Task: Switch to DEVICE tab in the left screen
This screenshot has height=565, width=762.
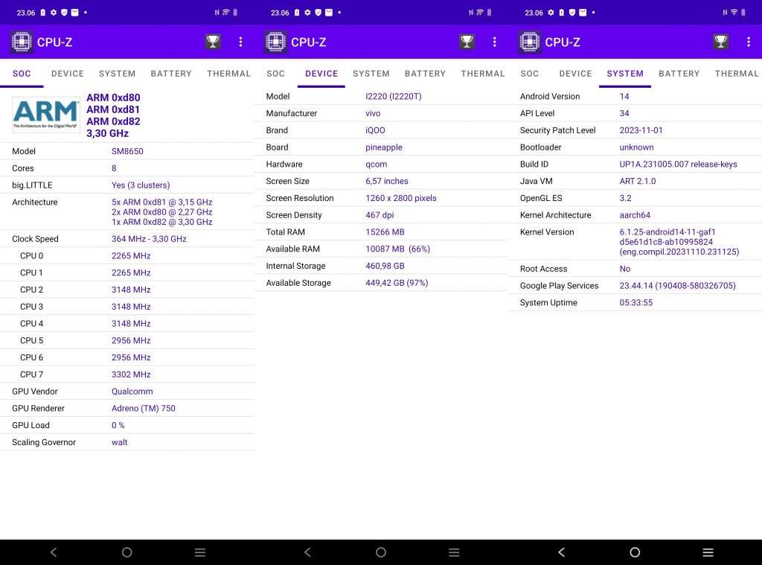Action: (68, 74)
